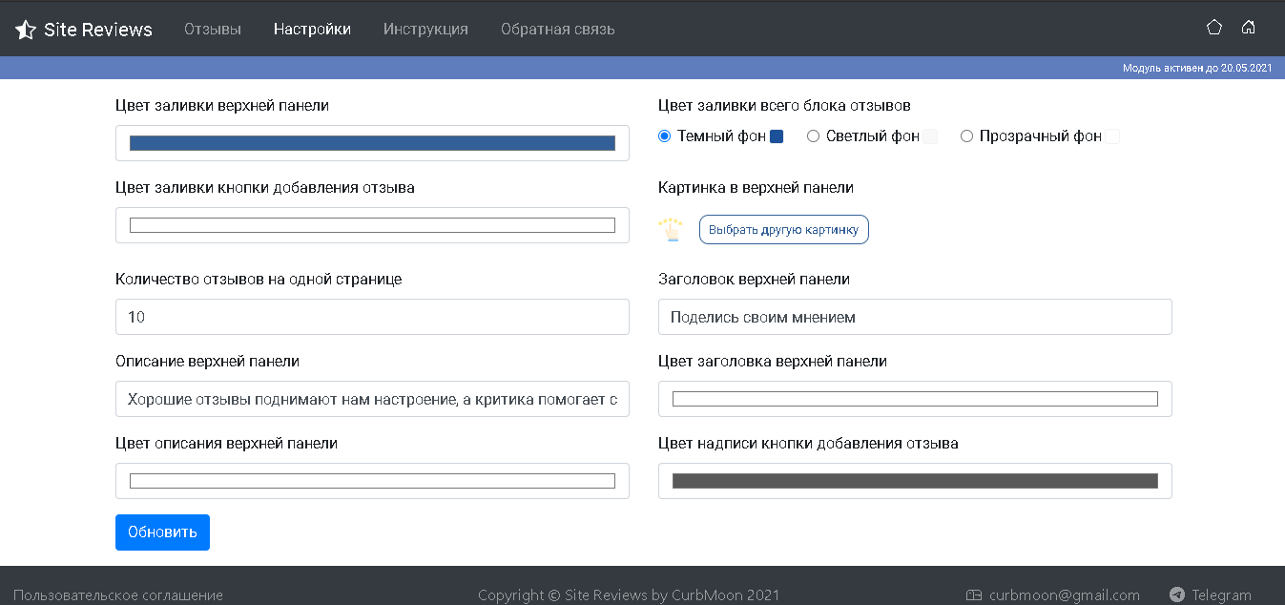Open the blue top panel fill color picker
The height and width of the screenshot is (605, 1285).
pyautogui.click(x=372, y=143)
